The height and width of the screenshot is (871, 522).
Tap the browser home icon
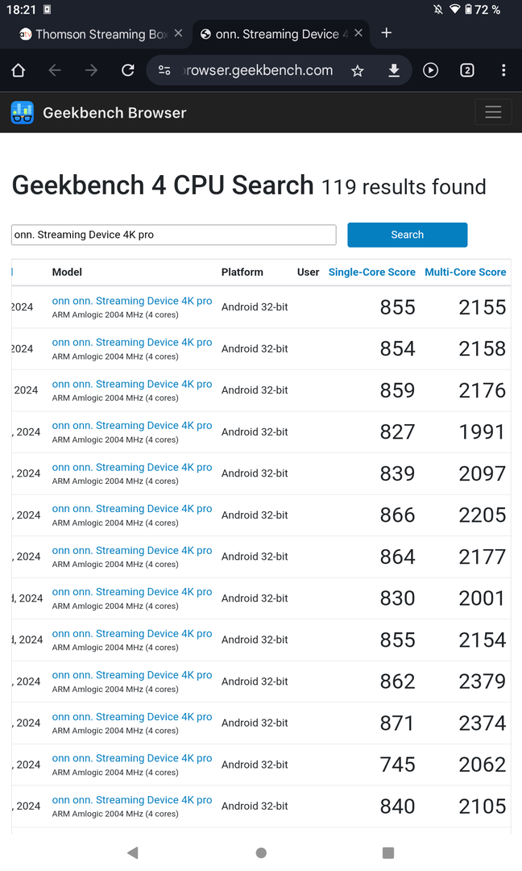[19, 71]
